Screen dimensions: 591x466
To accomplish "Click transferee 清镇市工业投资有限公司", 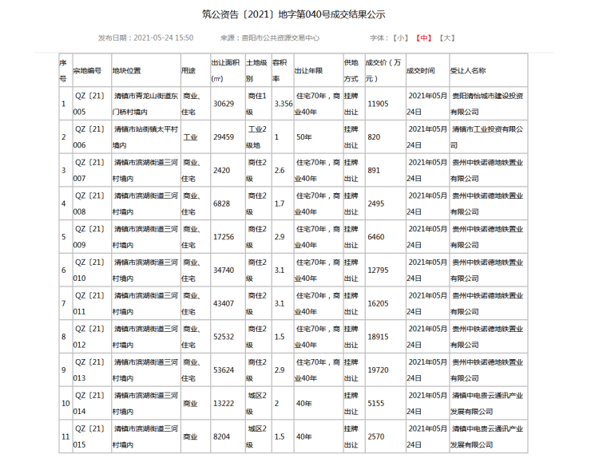I will click(x=487, y=137).
